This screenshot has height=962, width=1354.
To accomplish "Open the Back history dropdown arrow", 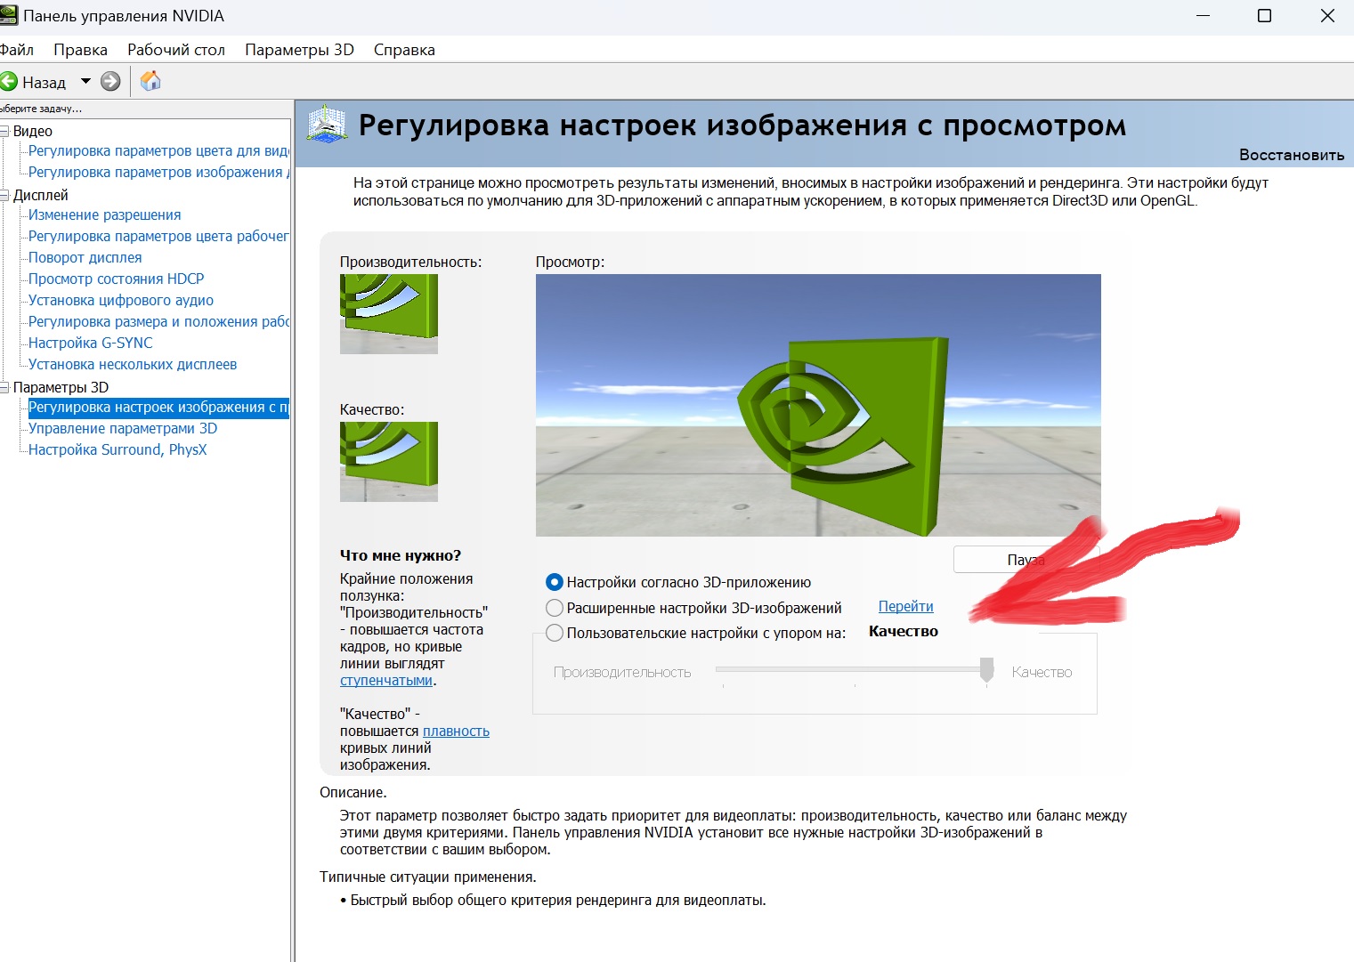I will pos(85,81).
